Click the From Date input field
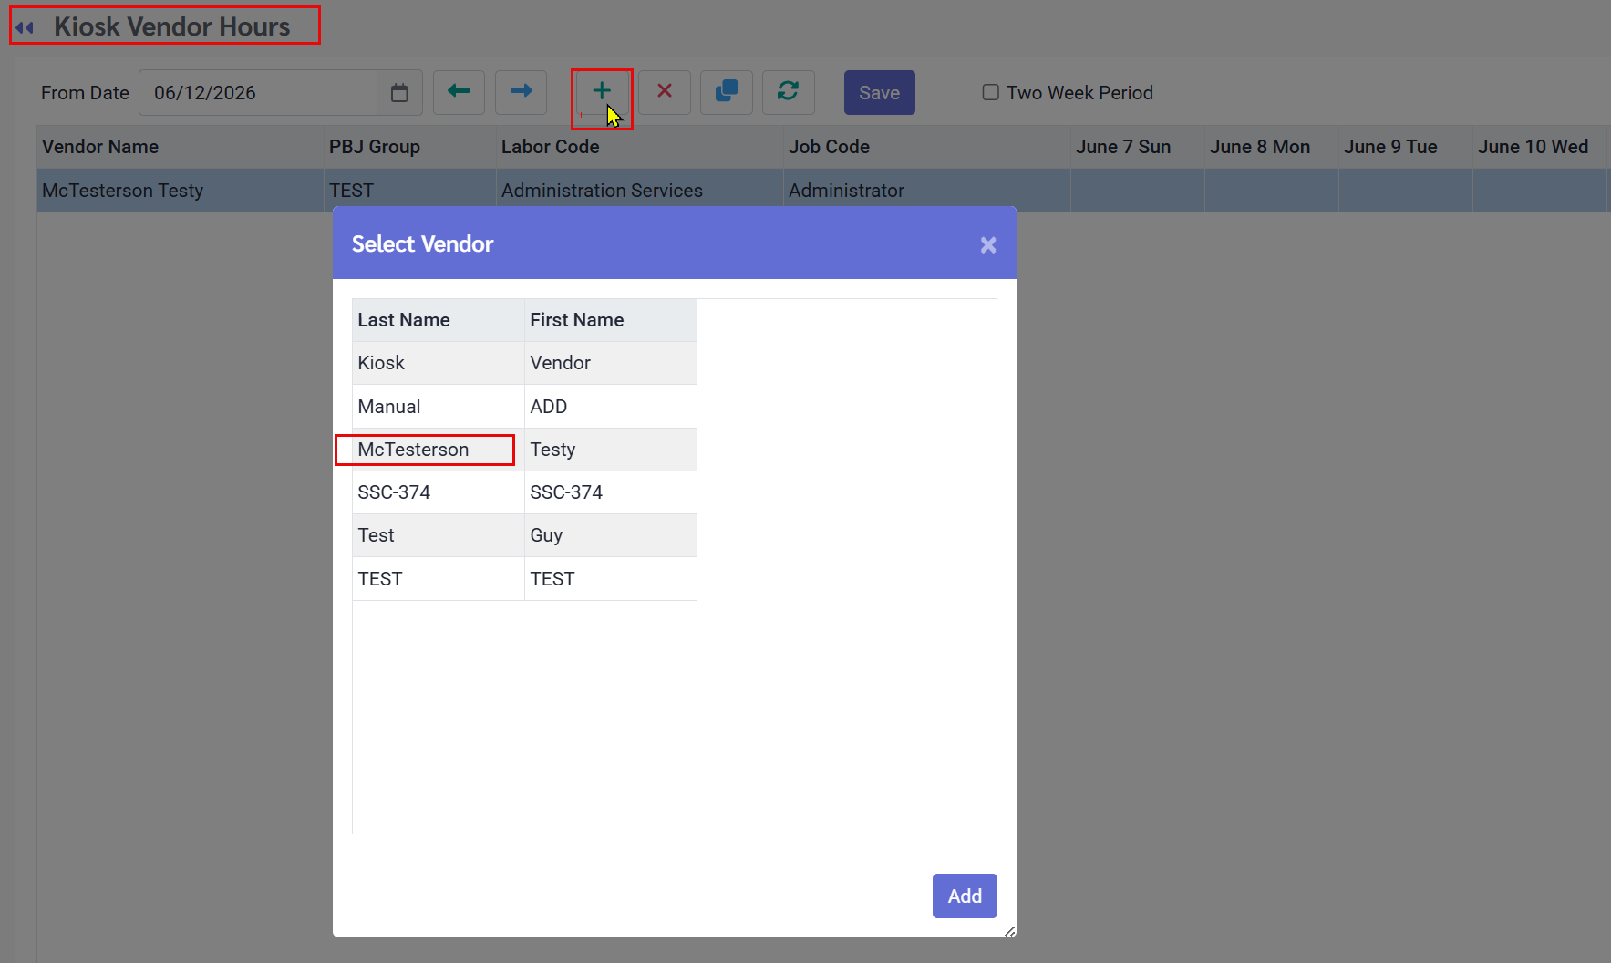The width and height of the screenshot is (1611, 963). pyautogui.click(x=258, y=93)
